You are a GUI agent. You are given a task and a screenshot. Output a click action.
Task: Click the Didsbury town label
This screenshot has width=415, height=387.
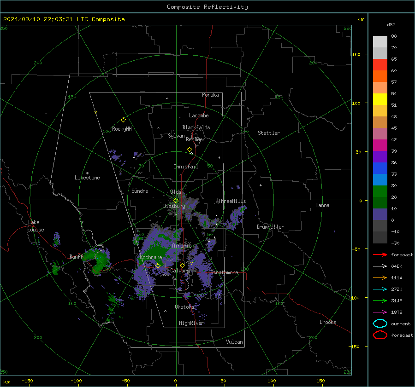coord(174,206)
